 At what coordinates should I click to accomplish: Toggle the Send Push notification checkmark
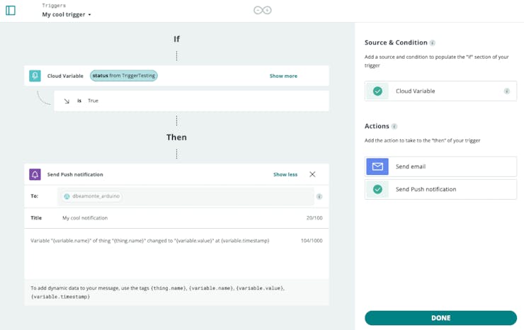[x=377, y=189]
